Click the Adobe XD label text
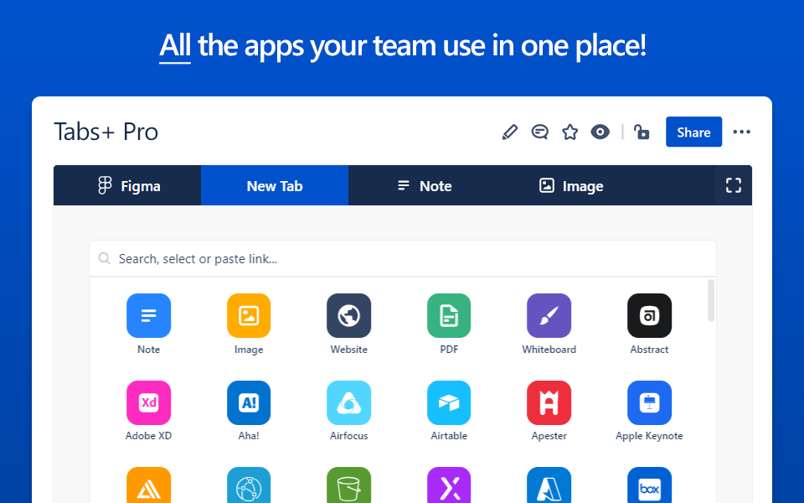The height and width of the screenshot is (503, 804). (x=149, y=436)
